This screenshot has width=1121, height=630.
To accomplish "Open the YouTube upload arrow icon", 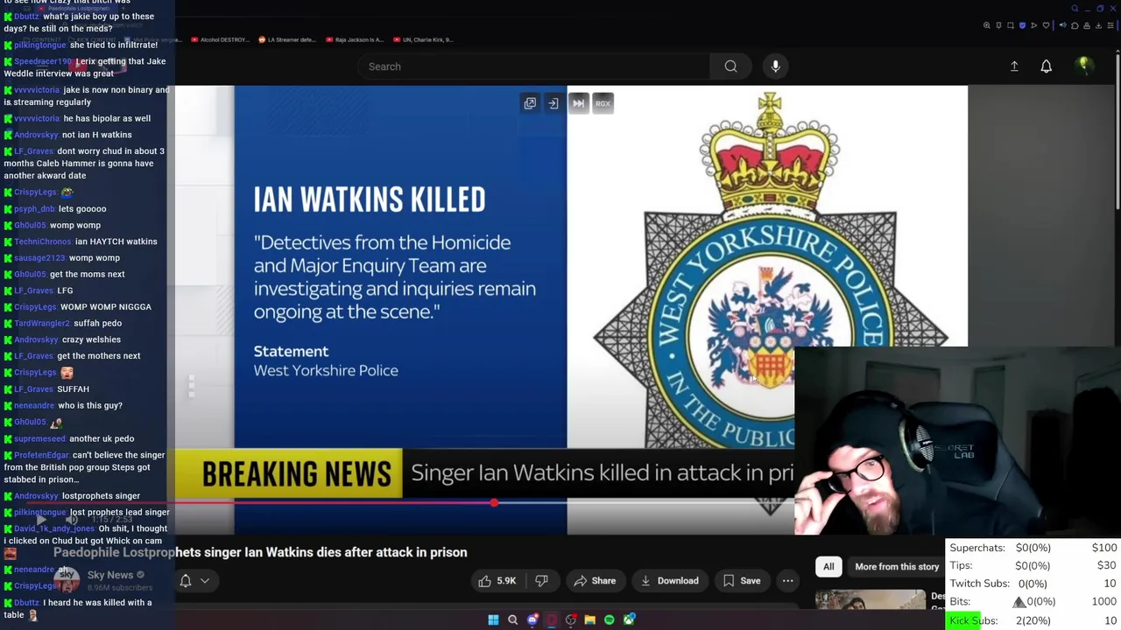I will click(1014, 66).
